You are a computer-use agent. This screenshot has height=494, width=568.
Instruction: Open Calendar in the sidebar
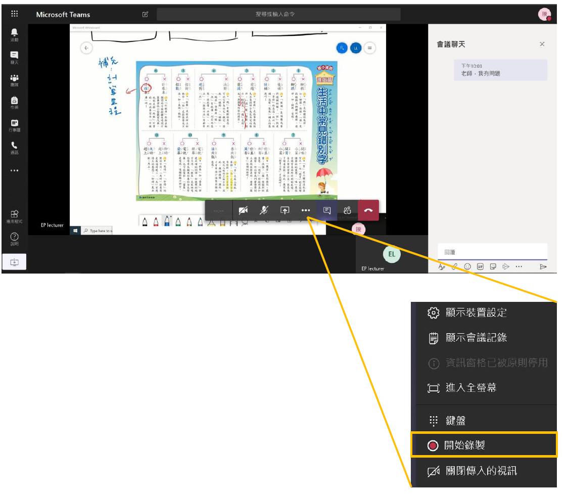click(x=15, y=125)
